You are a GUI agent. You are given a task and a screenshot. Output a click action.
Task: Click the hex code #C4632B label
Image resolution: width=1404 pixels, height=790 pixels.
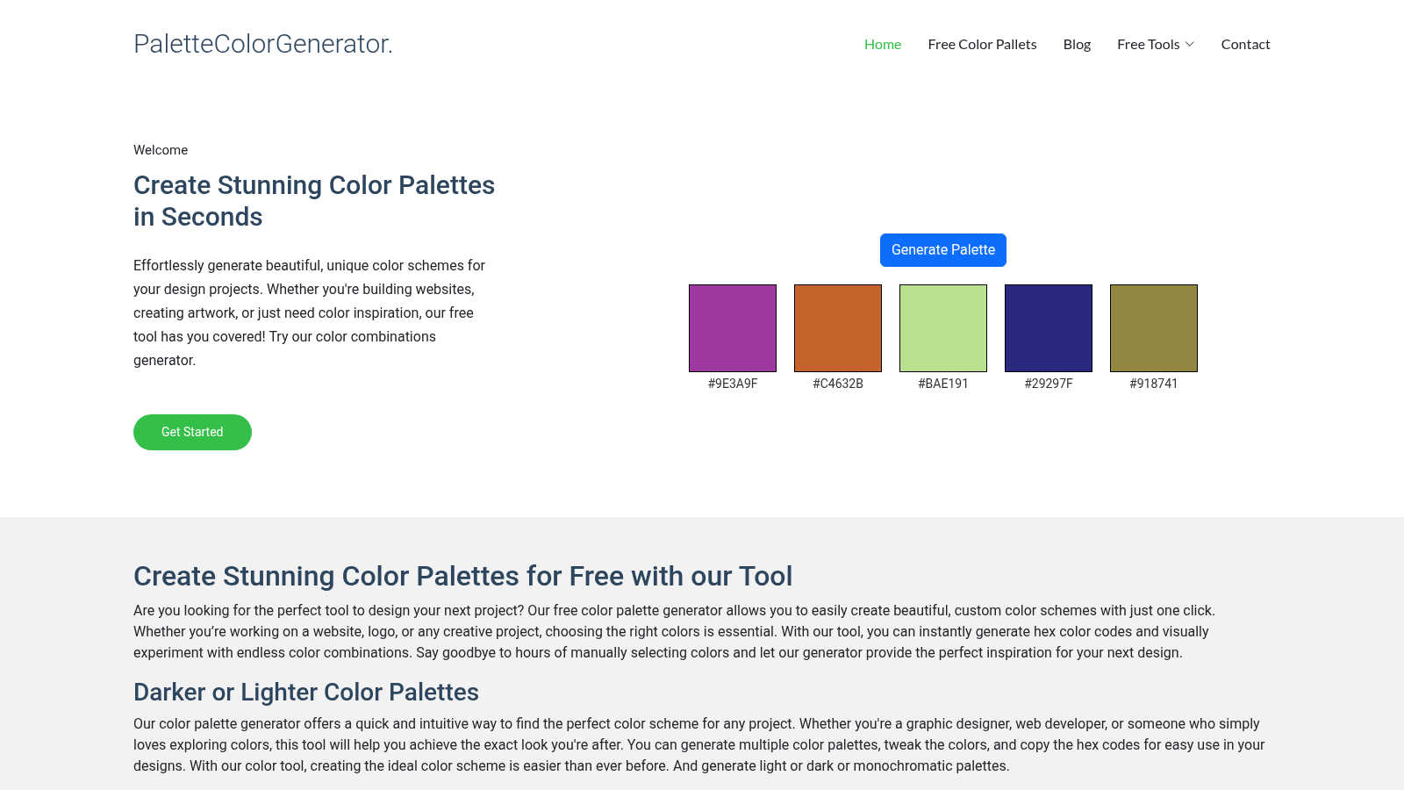click(x=838, y=384)
